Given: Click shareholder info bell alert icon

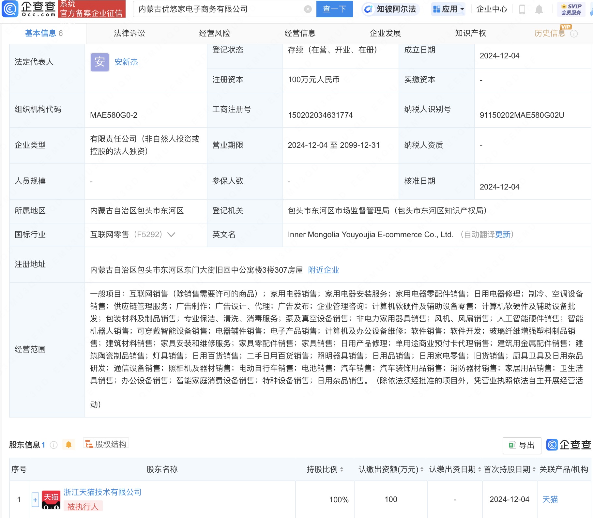Looking at the screenshot, I should [x=68, y=445].
